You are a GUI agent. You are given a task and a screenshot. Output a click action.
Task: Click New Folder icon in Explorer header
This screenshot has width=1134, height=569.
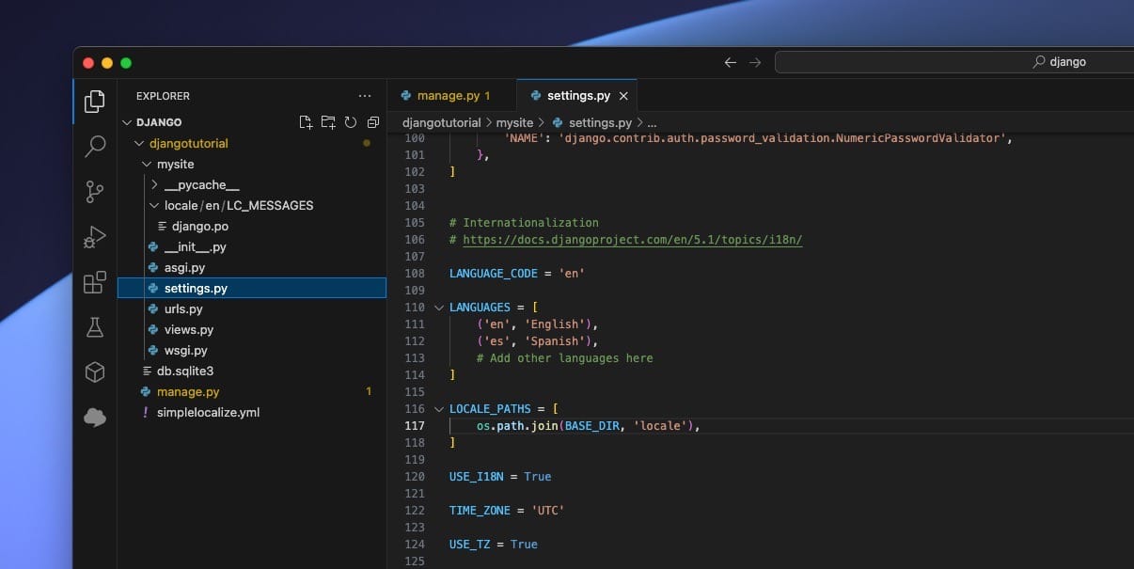[x=328, y=122]
